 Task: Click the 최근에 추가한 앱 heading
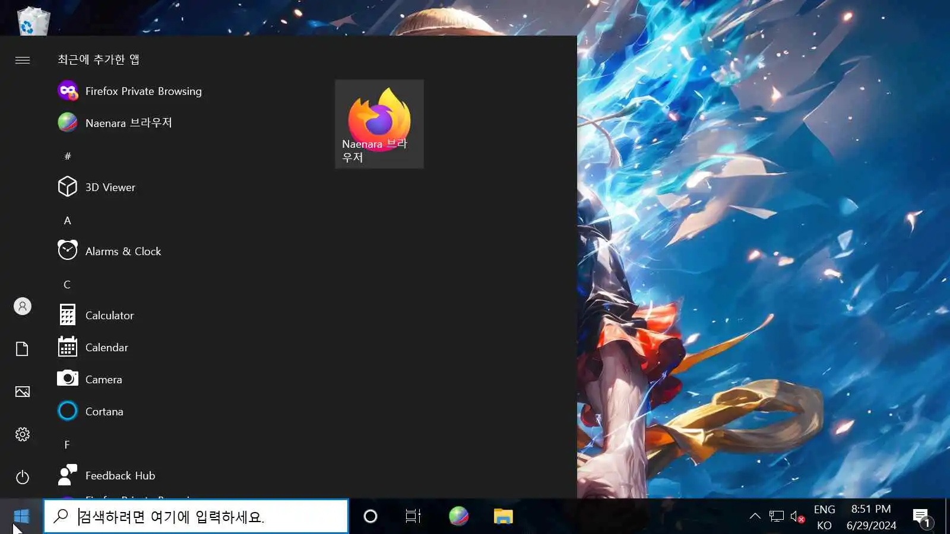[99, 59]
